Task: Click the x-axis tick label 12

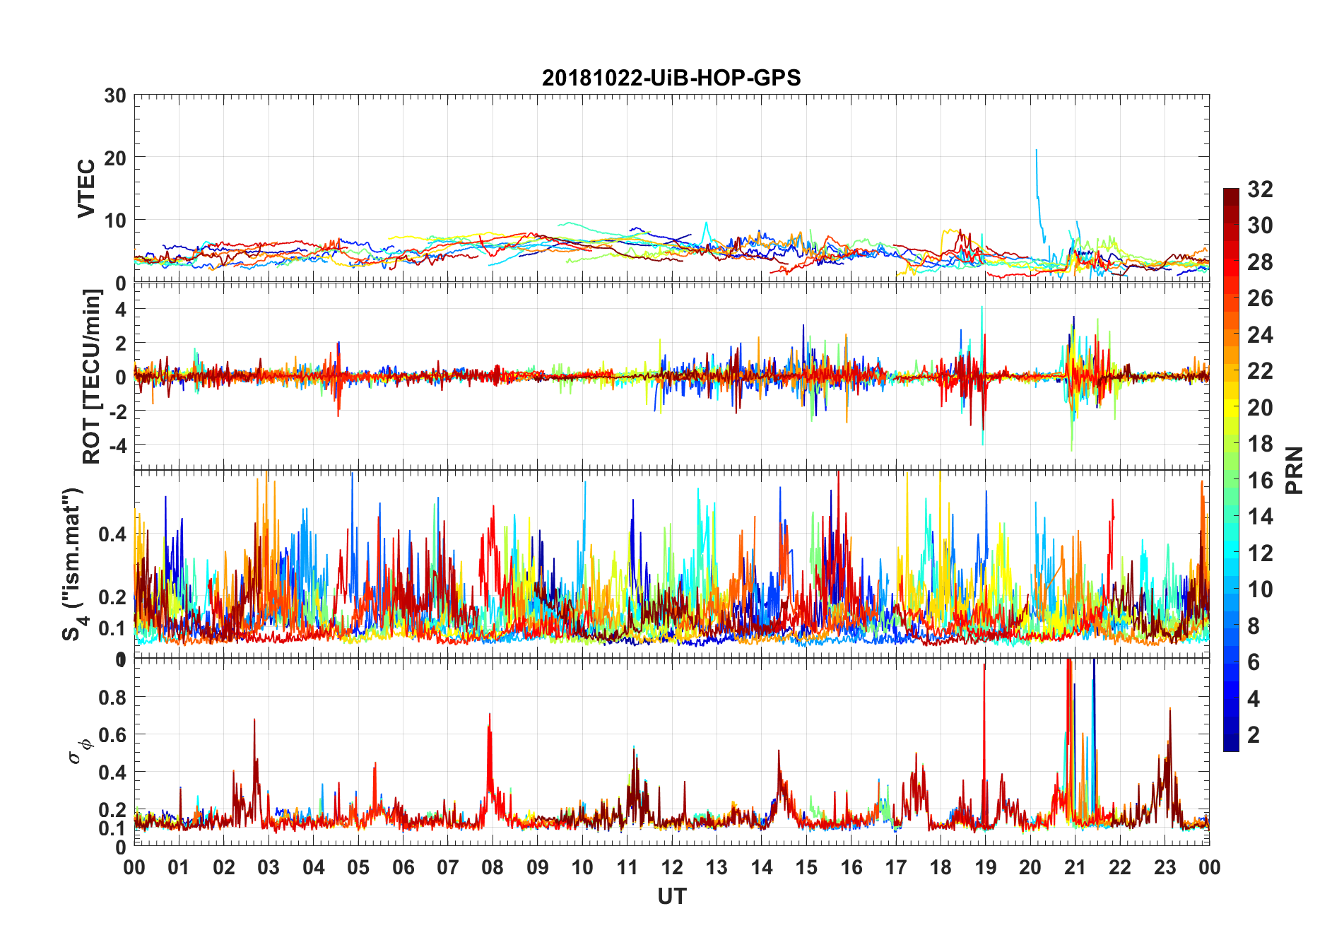Action: coord(672,867)
